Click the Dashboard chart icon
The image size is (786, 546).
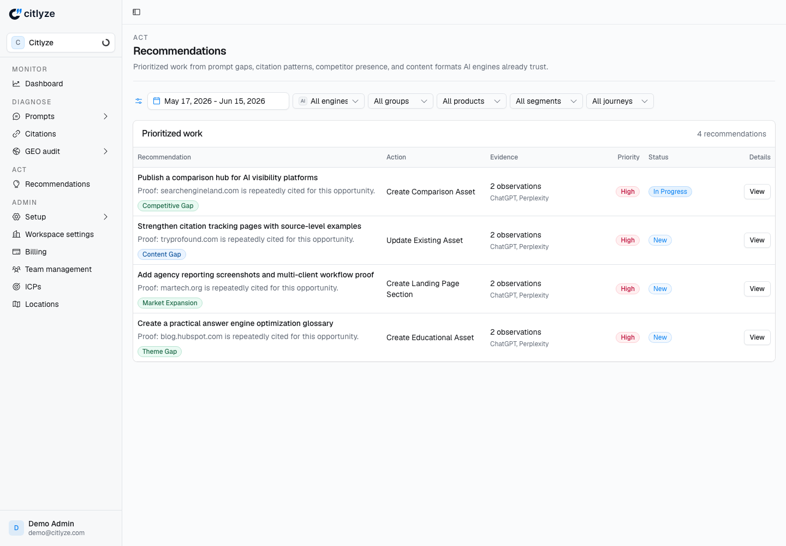pyautogui.click(x=16, y=84)
